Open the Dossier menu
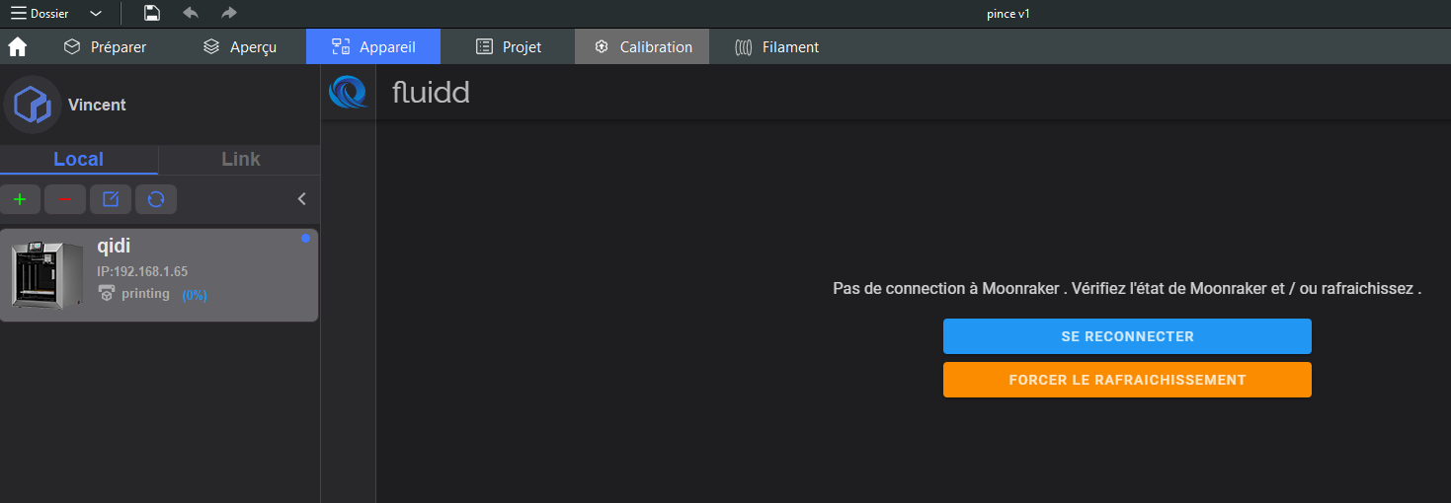Viewport: 1451px width, 503px height. coord(40,14)
